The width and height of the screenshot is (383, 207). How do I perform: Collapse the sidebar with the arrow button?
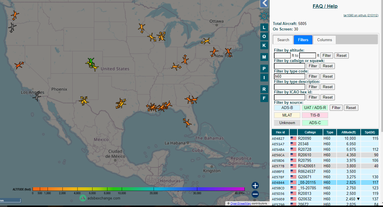(264, 3)
